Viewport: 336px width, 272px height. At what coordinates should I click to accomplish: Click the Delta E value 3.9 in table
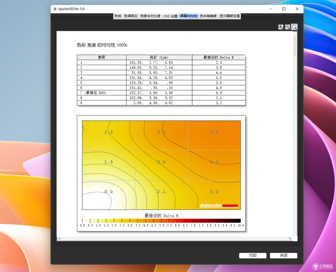[218, 68]
